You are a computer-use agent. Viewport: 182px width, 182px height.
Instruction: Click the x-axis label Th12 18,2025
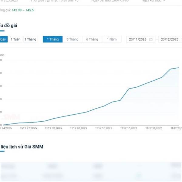click(154, 128)
